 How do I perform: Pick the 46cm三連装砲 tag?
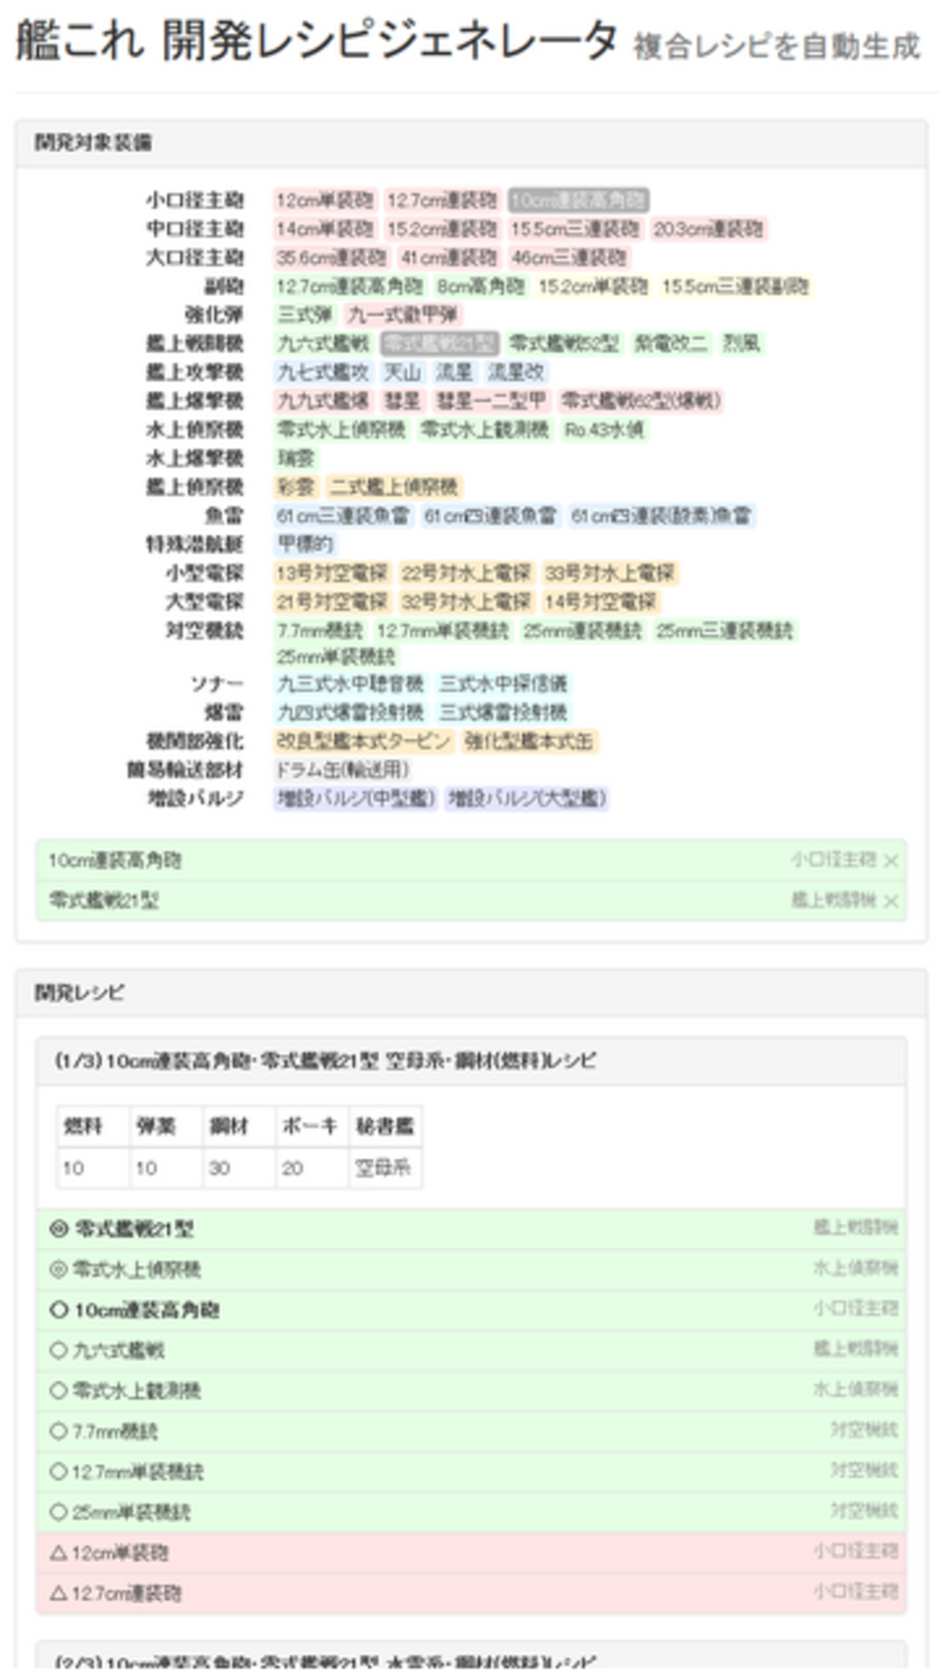coord(568,258)
